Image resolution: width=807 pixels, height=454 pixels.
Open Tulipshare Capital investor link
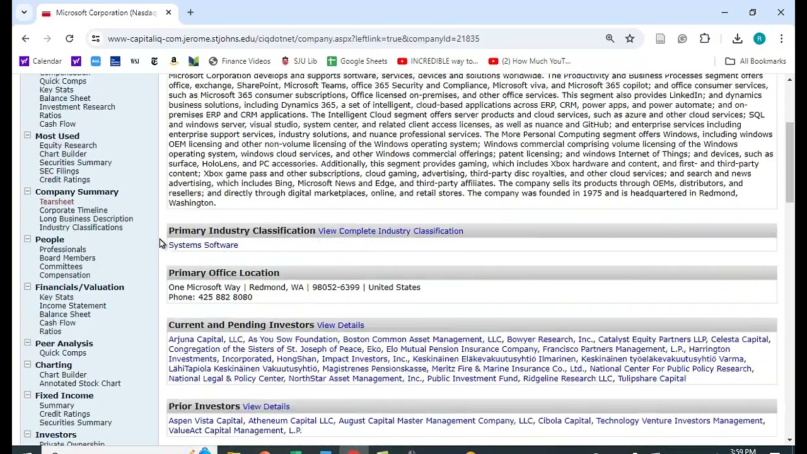point(652,378)
